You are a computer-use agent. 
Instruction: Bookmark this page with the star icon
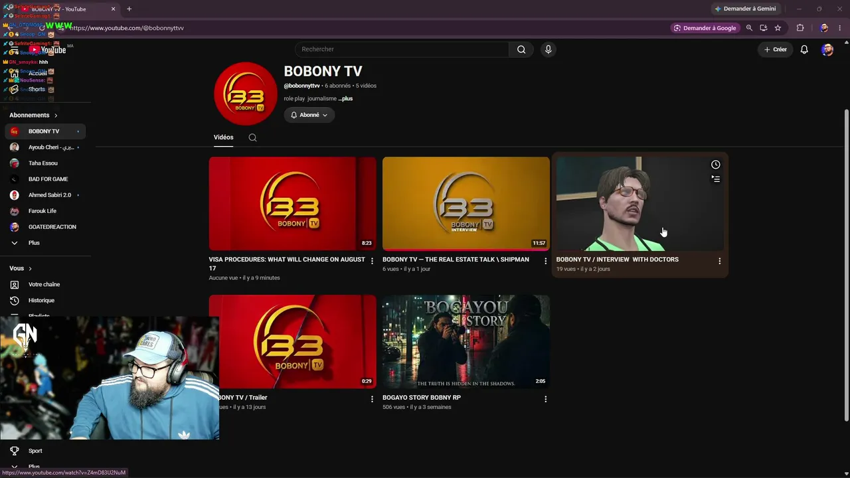pos(778,28)
